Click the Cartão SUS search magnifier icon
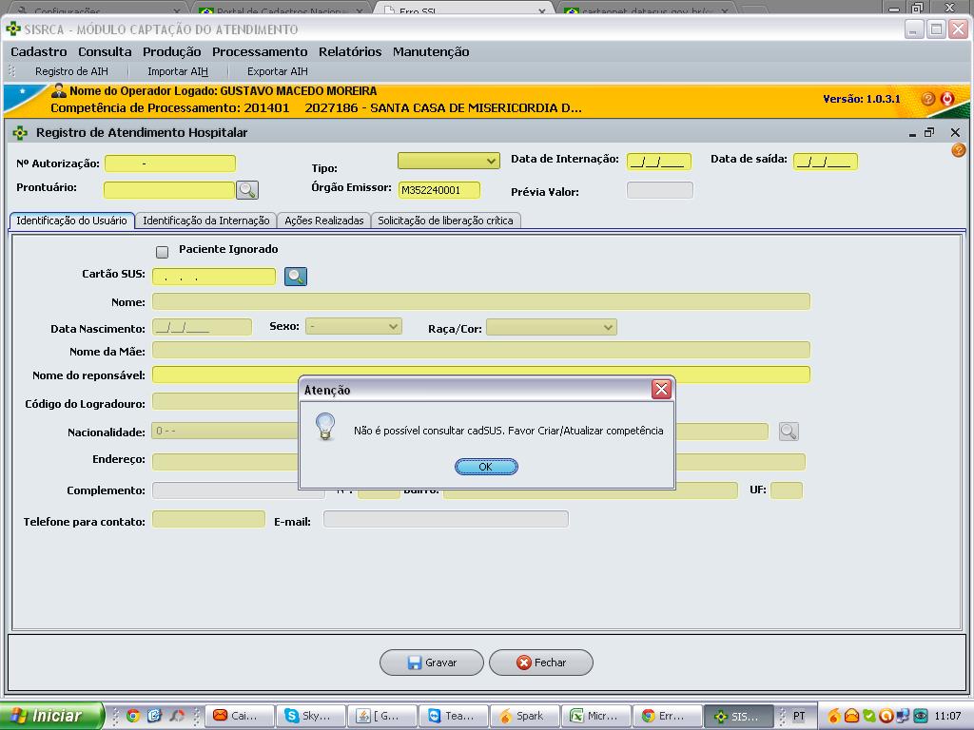 pyautogui.click(x=296, y=277)
